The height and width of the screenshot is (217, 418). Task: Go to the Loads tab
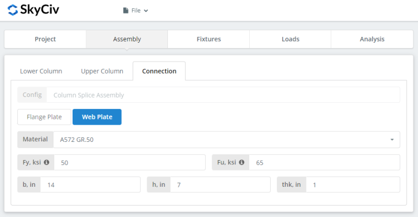point(290,39)
